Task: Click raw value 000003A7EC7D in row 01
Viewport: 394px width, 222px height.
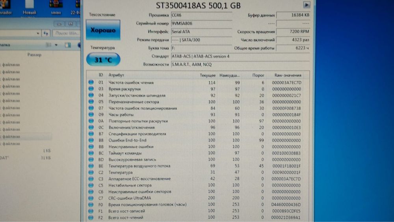Action: click(x=286, y=82)
